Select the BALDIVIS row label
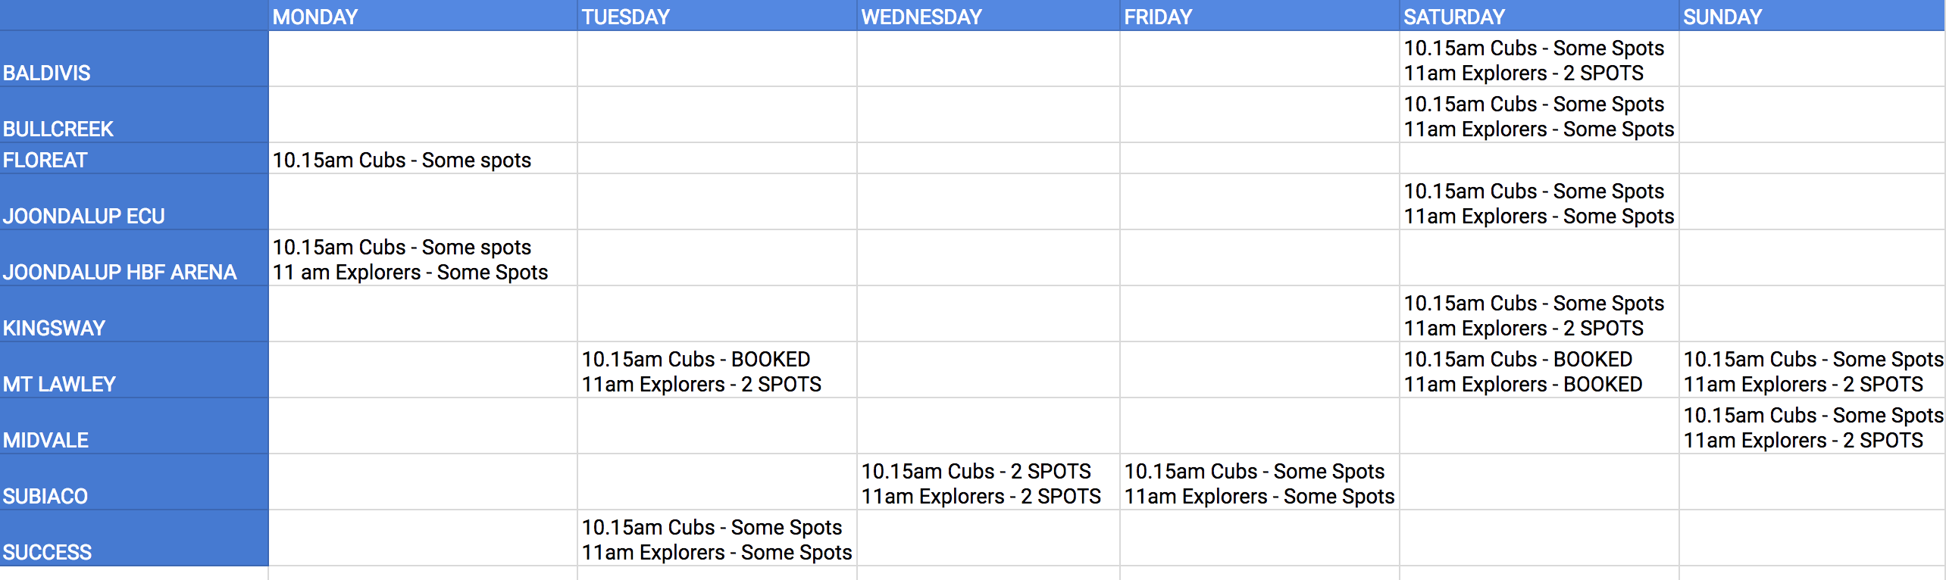 pos(134,59)
